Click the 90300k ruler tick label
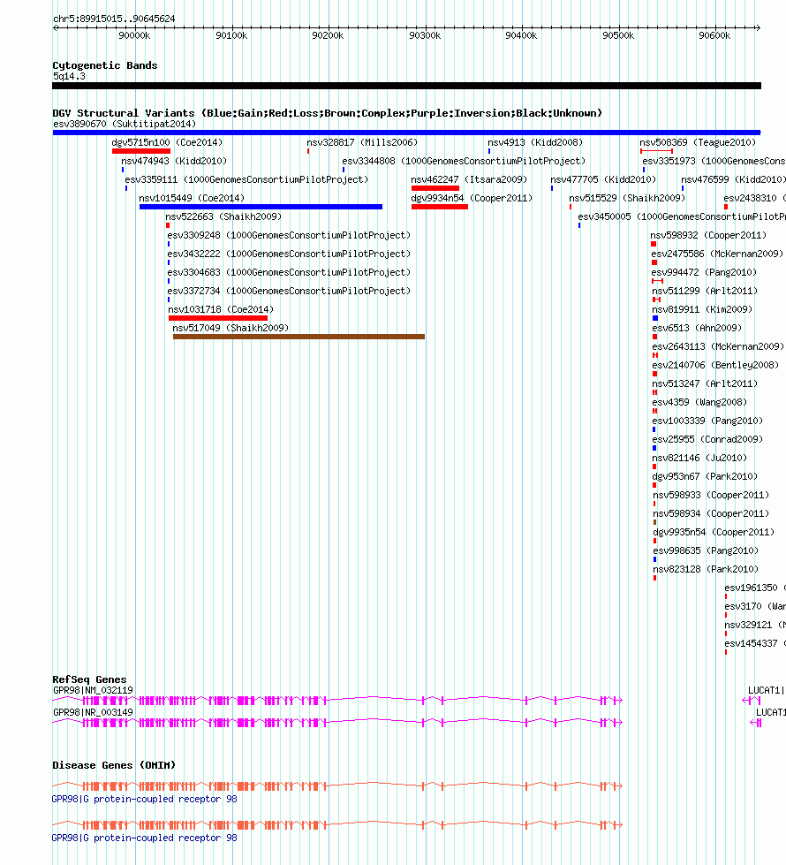The width and height of the screenshot is (786, 865). pos(425,36)
